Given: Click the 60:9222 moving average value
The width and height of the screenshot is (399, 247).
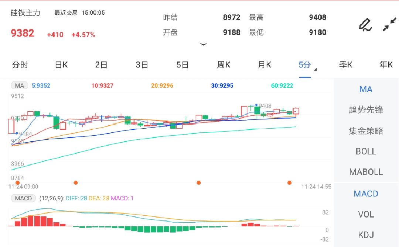Looking at the screenshot, I should pyautogui.click(x=282, y=86).
